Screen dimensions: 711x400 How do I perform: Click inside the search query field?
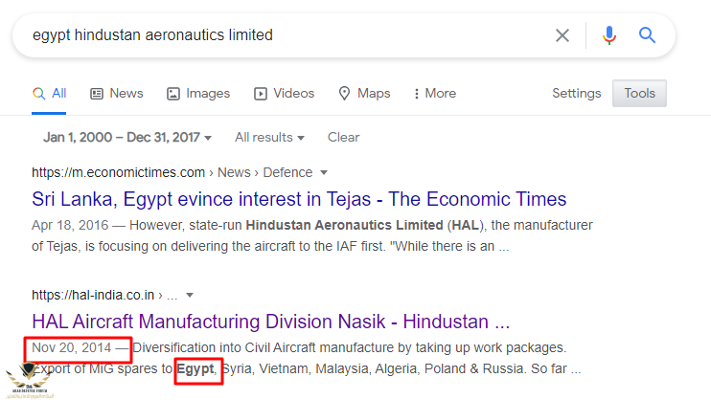click(x=287, y=35)
